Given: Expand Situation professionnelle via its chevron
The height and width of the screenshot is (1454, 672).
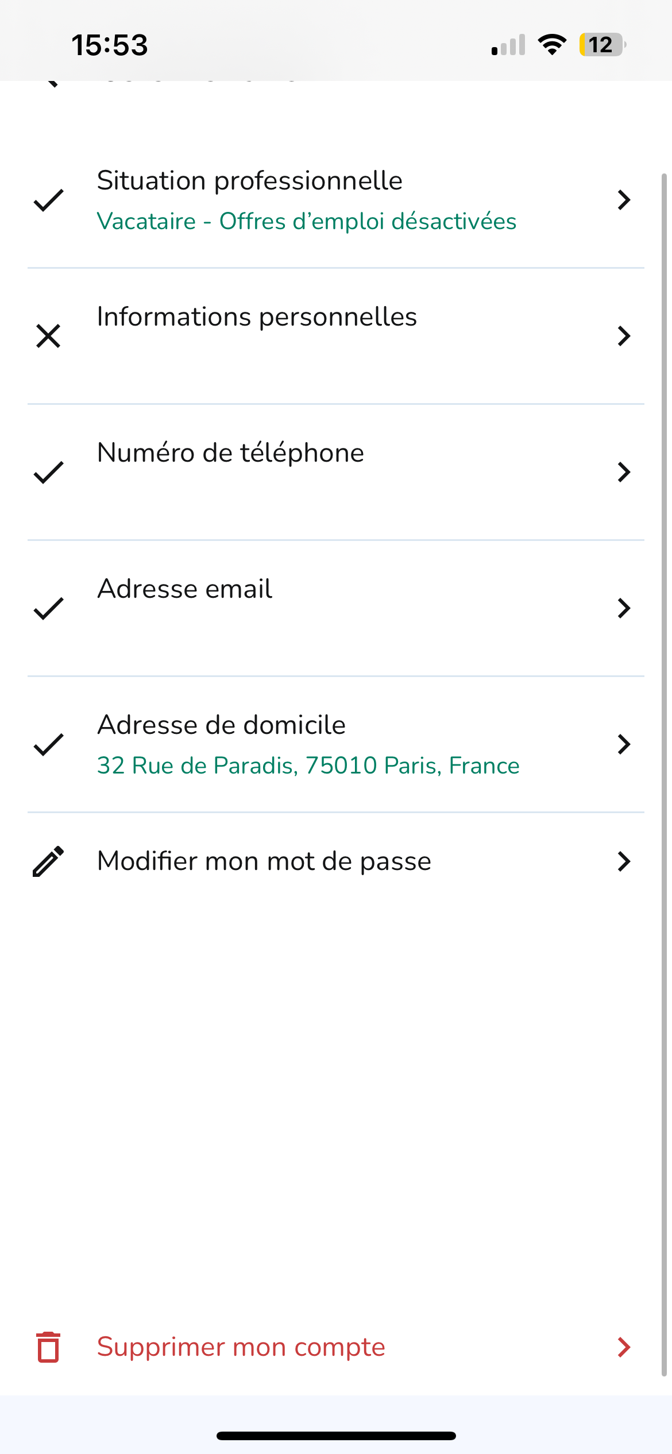Looking at the screenshot, I should pos(624,200).
